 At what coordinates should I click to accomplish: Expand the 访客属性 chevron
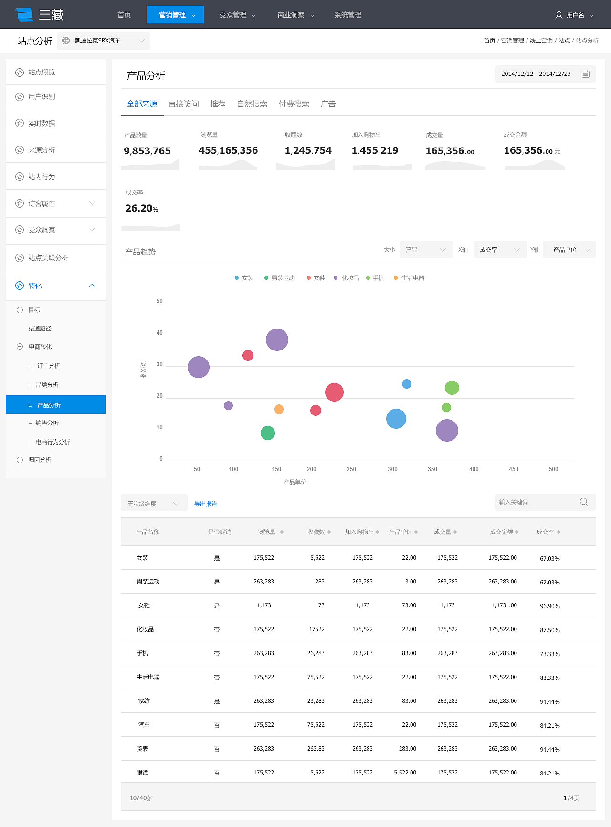pos(92,203)
